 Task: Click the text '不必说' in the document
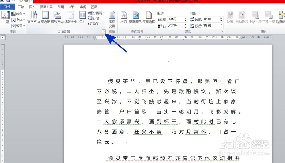click(x=107, y=92)
